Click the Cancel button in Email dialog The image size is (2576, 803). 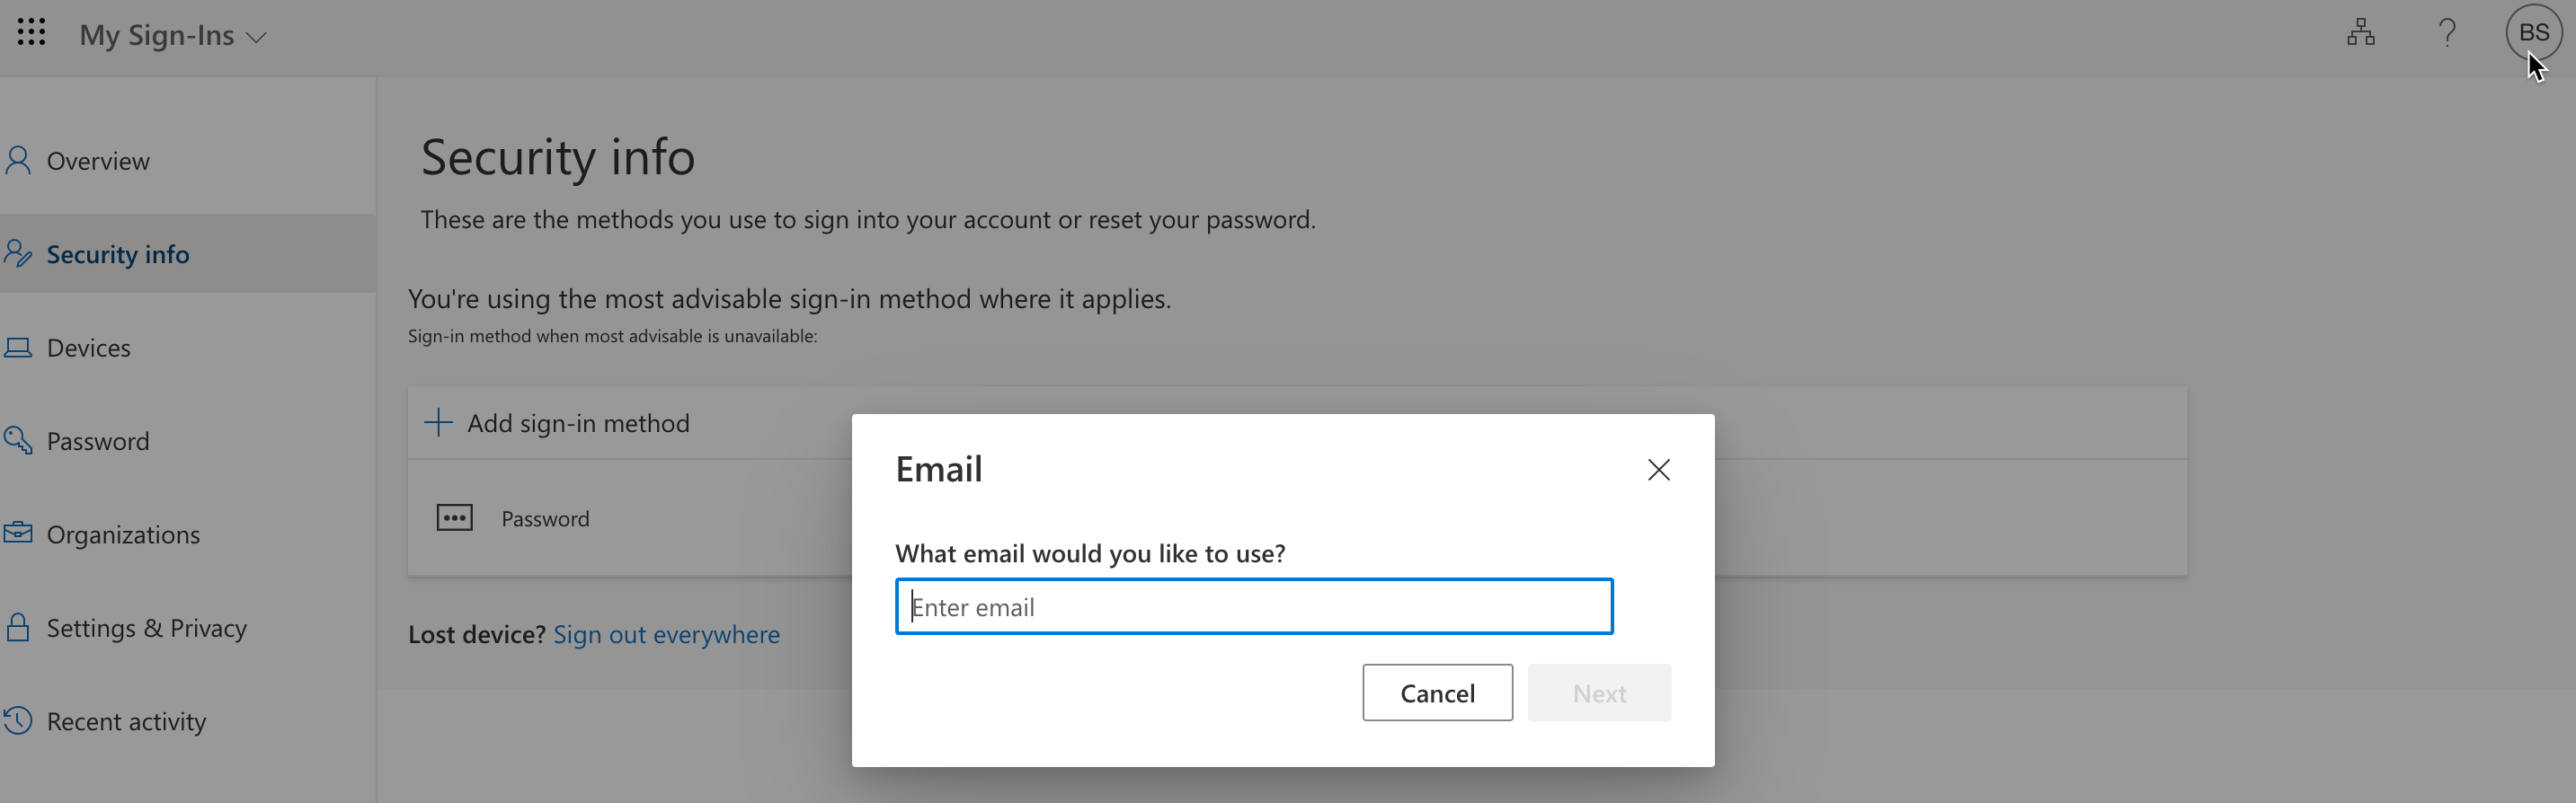tap(1437, 693)
